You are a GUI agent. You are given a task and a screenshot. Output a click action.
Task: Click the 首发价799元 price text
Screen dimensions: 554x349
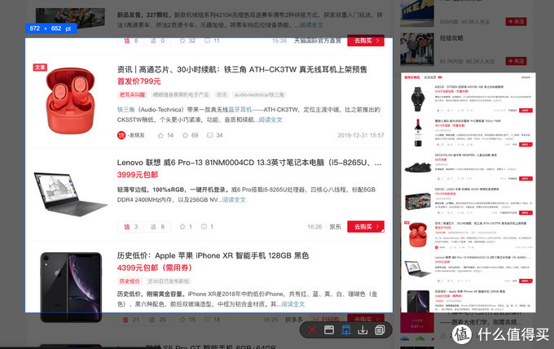[138, 81]
